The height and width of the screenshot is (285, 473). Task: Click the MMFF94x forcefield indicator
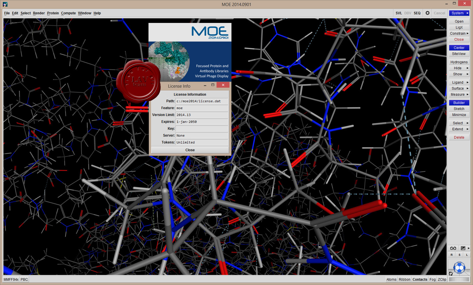11,279
